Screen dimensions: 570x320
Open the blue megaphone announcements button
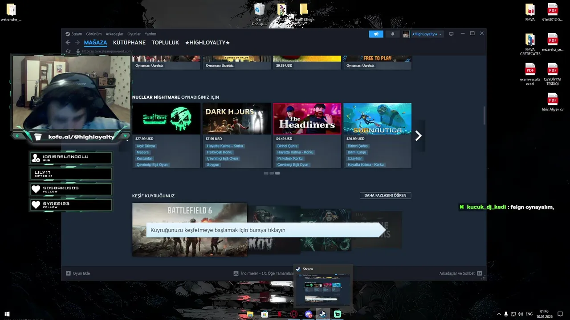[x=376, y=34]
